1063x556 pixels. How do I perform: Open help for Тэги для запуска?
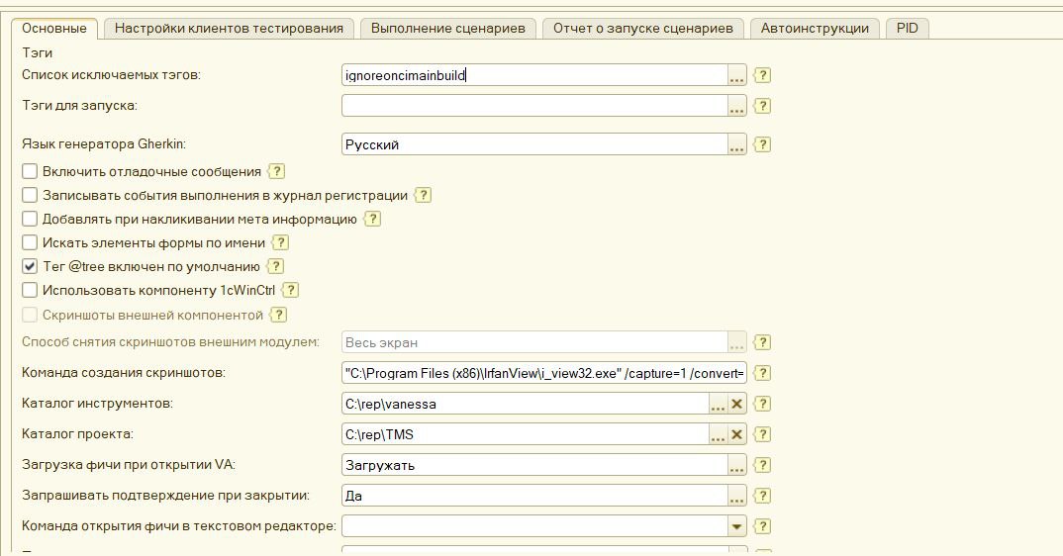[x=762, y=106]
